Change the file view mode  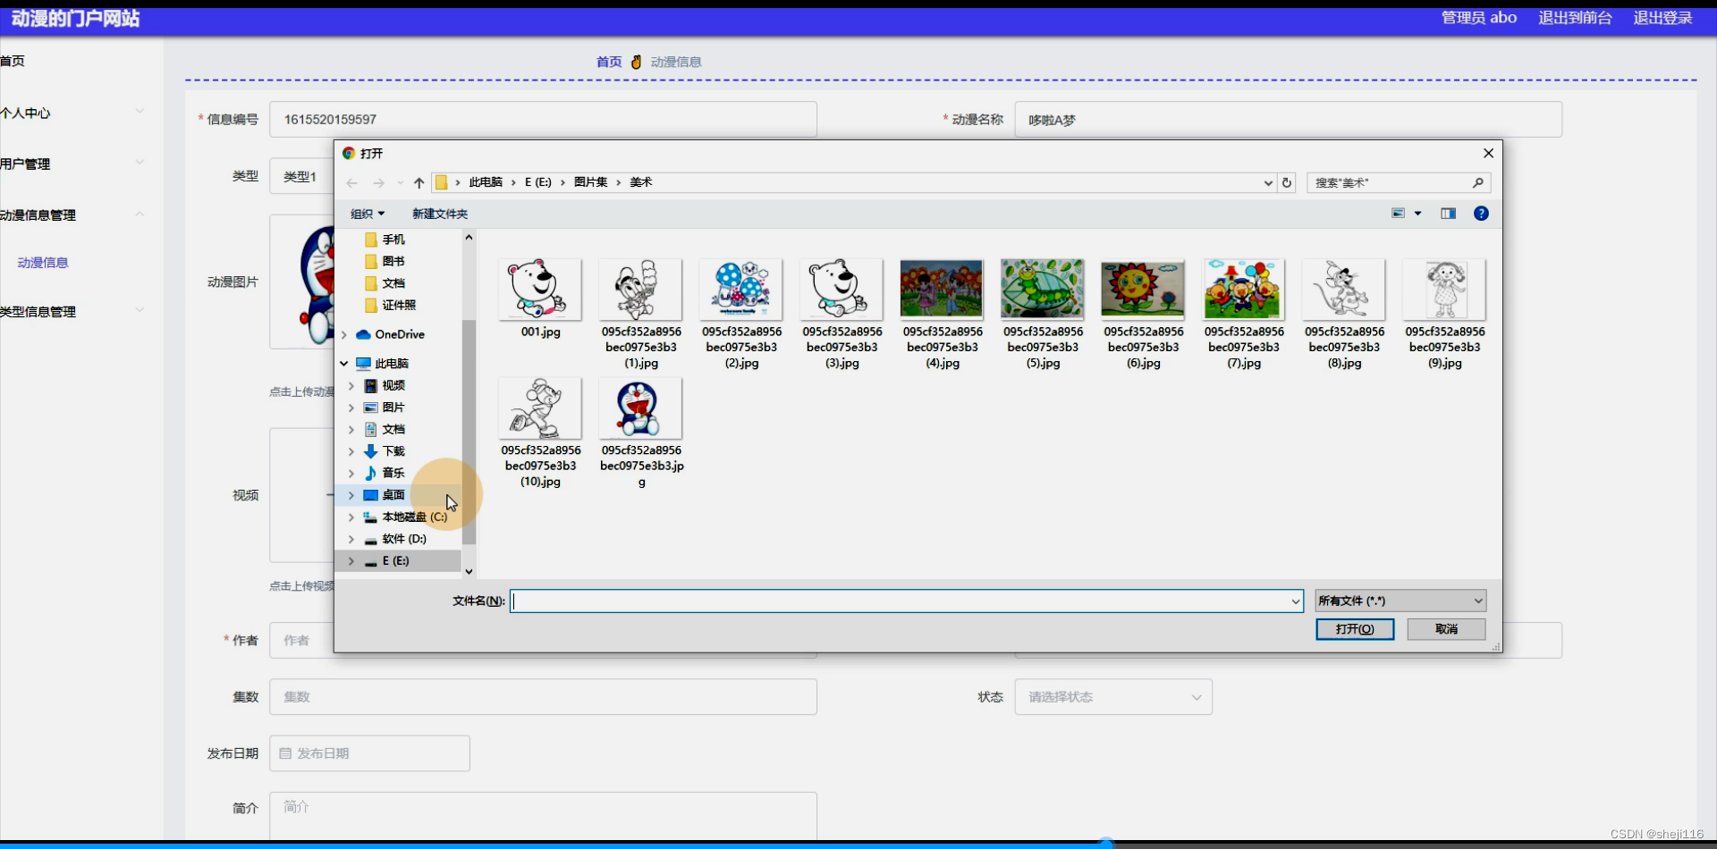1399,214
